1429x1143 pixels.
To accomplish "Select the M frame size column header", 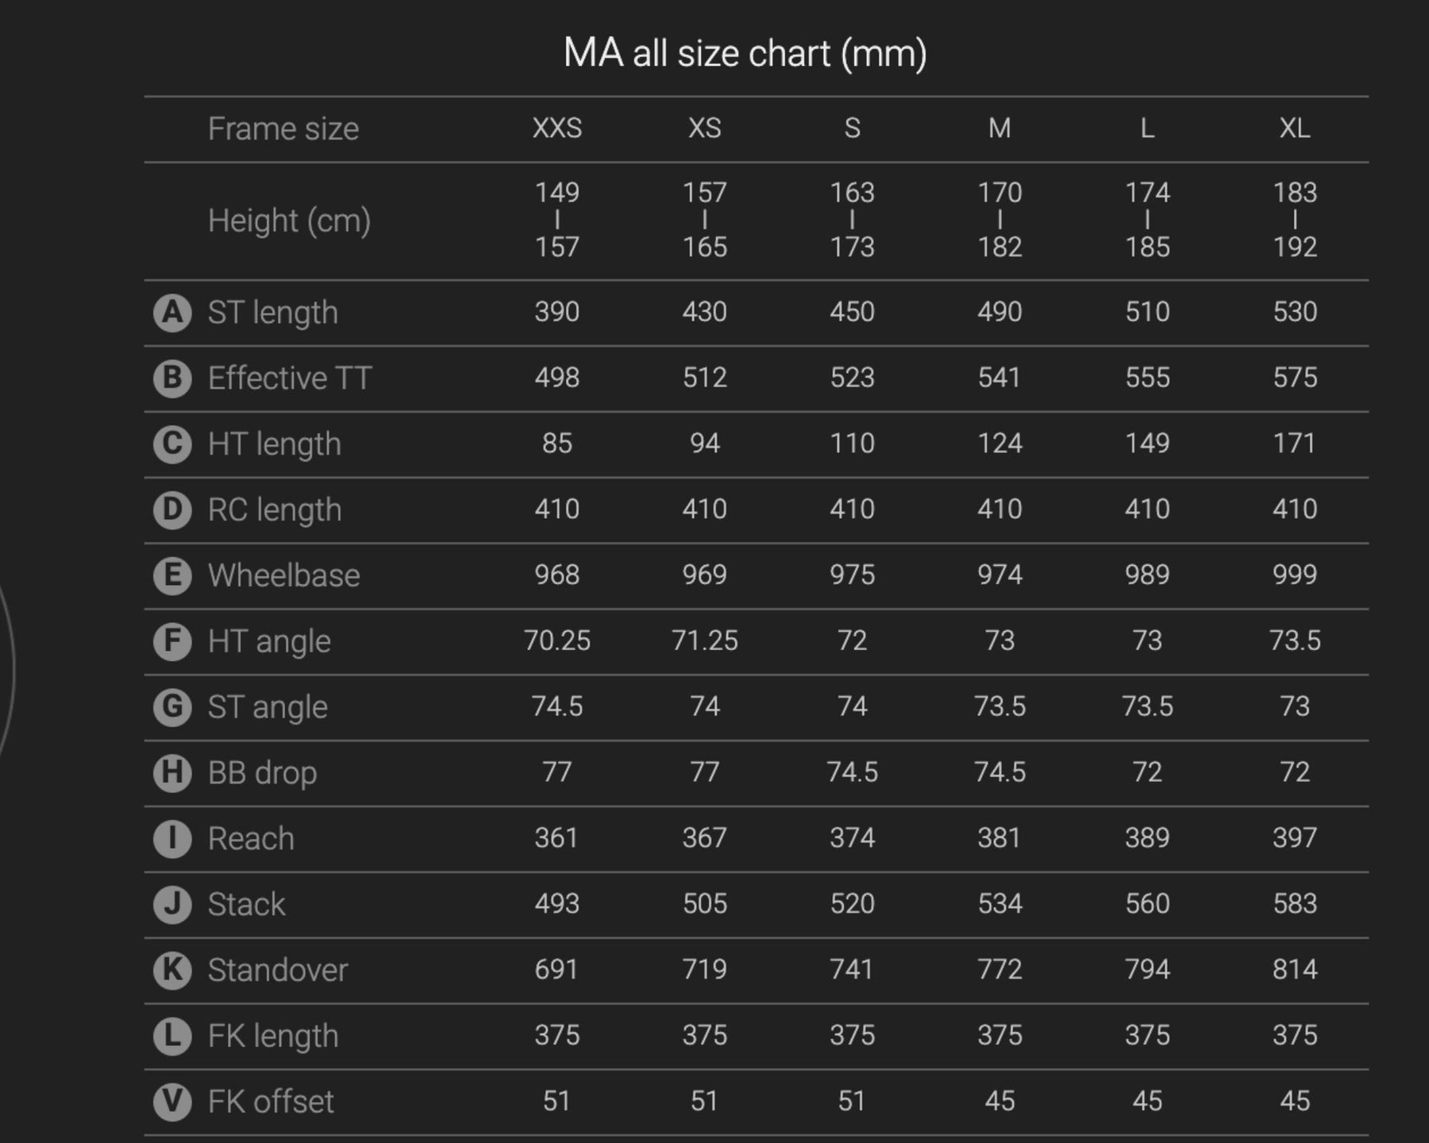I will click(x=1000, y=129).
